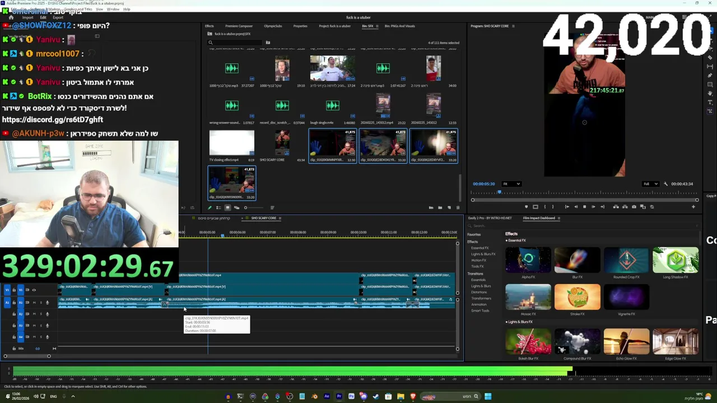Switch Bin SFX to freeform view
717x403 pixels.
[236, 208]
